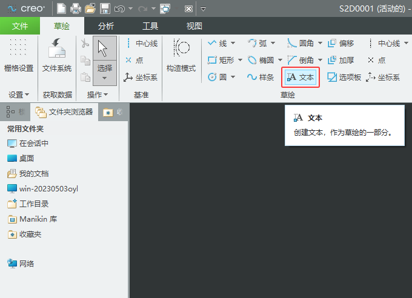Open the Folder Browser (文件夹浏览器) tab
Viewport: 412px width, 298px height.
point(64,112)
